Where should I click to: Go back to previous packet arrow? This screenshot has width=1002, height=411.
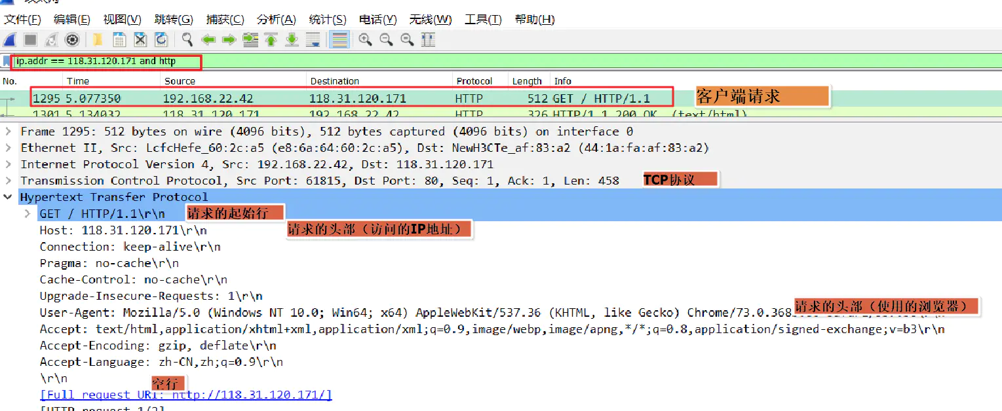[208, 40]
